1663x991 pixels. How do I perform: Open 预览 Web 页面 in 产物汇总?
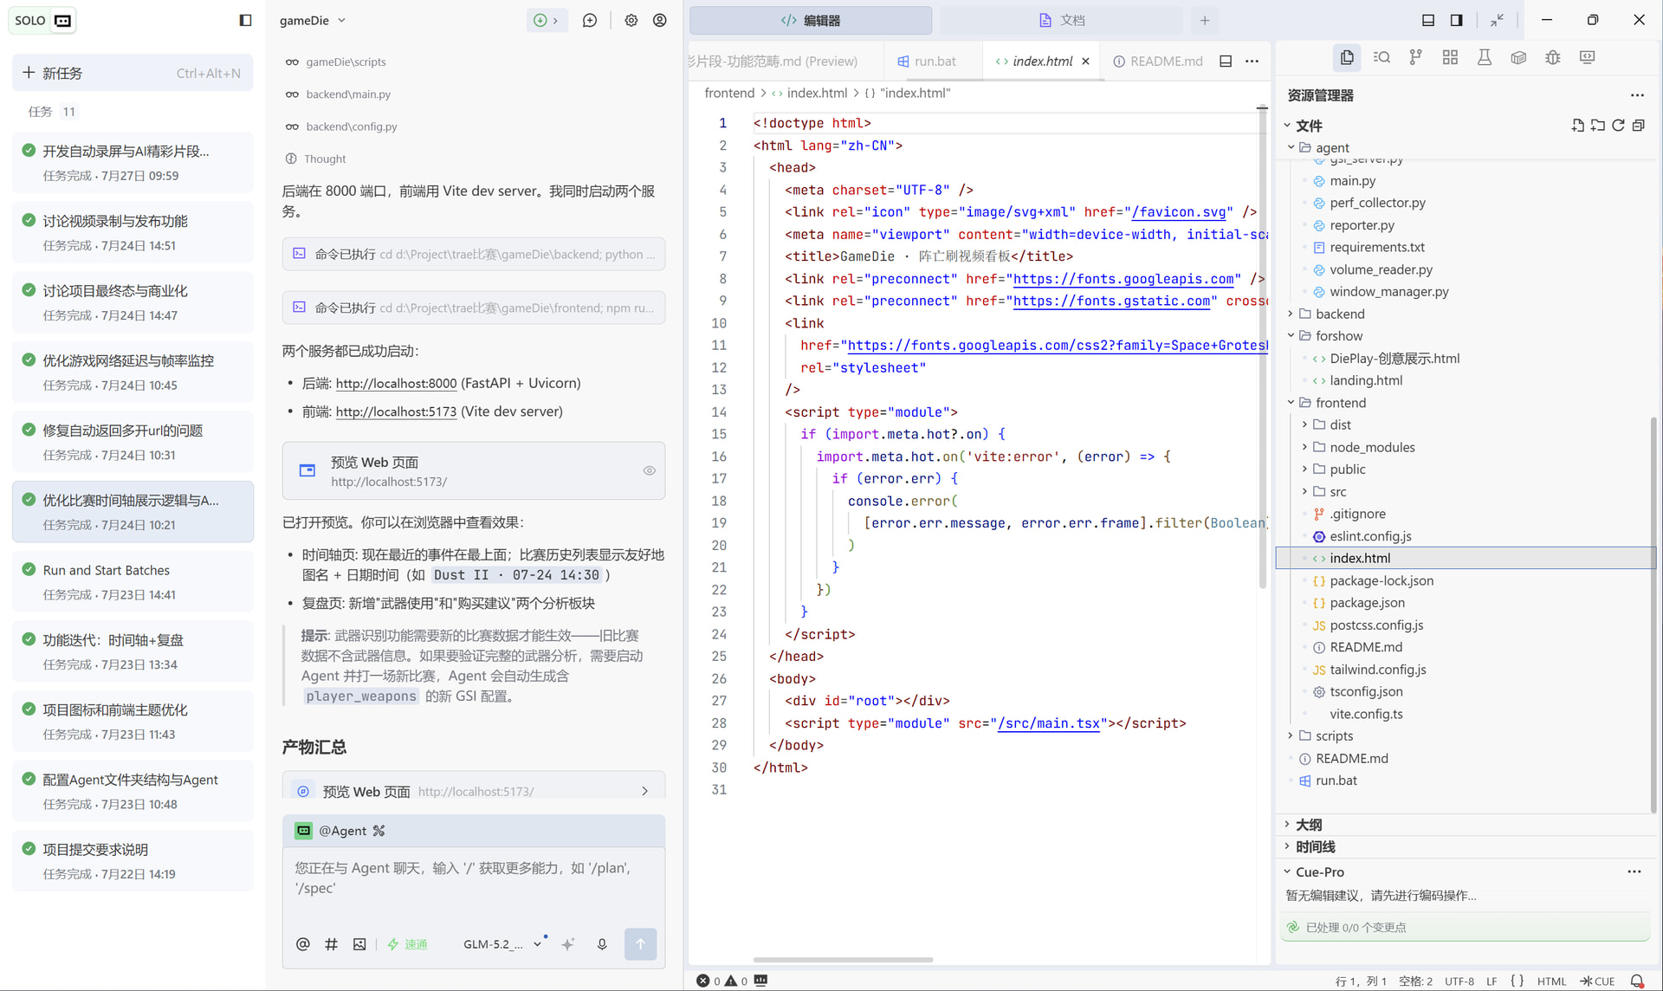coord(474,791)
